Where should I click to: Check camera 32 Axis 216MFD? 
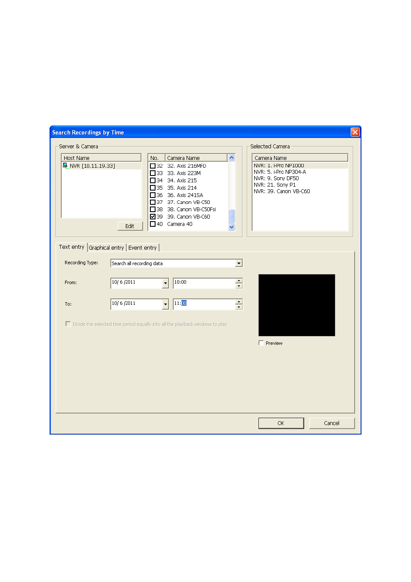pos(153,166)
